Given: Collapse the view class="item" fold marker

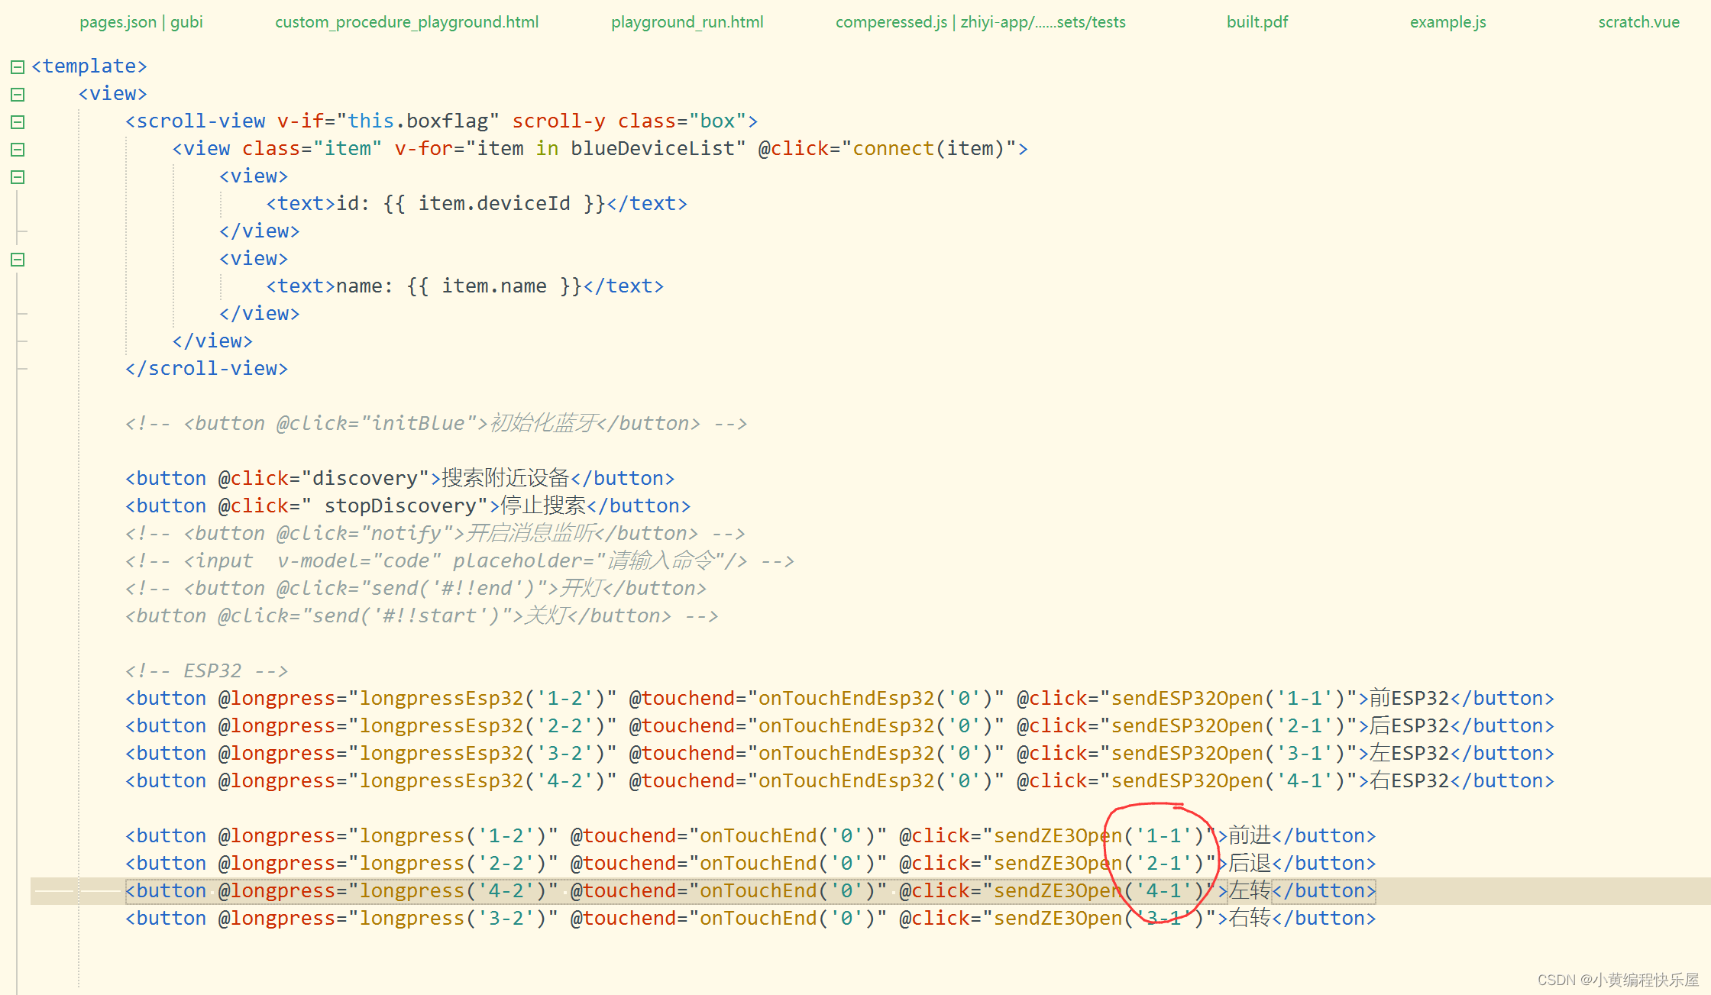Looking at the screenshot, I should point(18,150).
